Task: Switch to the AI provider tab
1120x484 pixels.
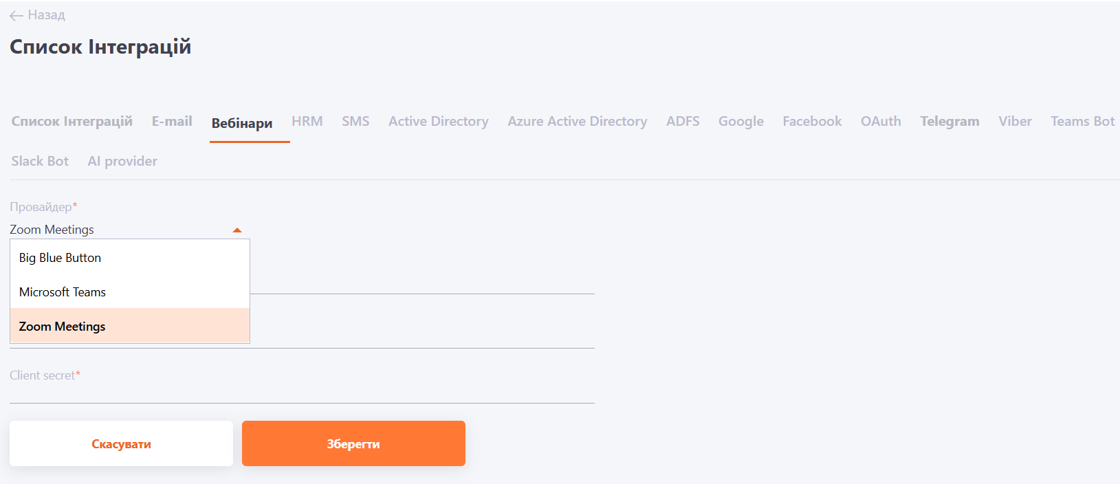Action: tap(122, 162)
